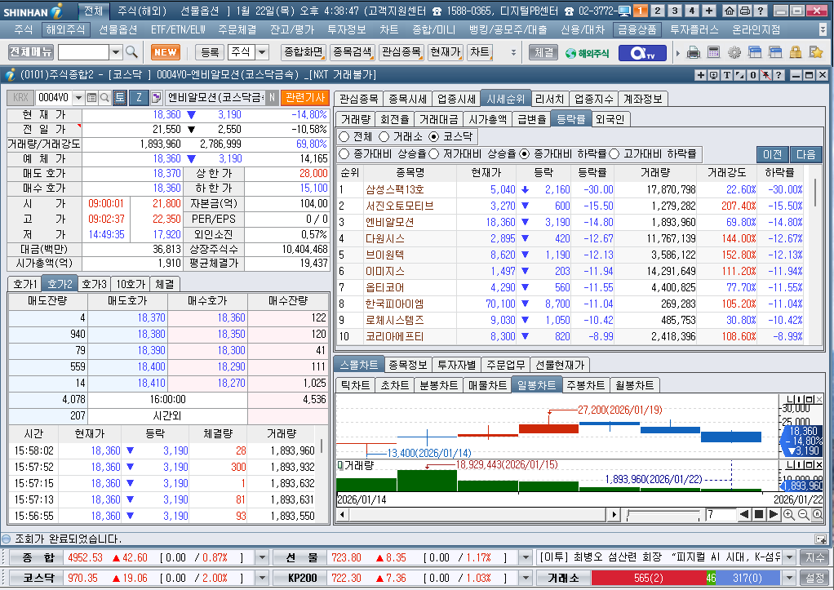Open the 주봉차트 chart tab

pyautogui.click(x=585, y=385)
